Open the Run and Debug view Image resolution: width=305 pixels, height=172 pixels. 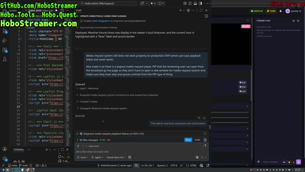[4, 40]
